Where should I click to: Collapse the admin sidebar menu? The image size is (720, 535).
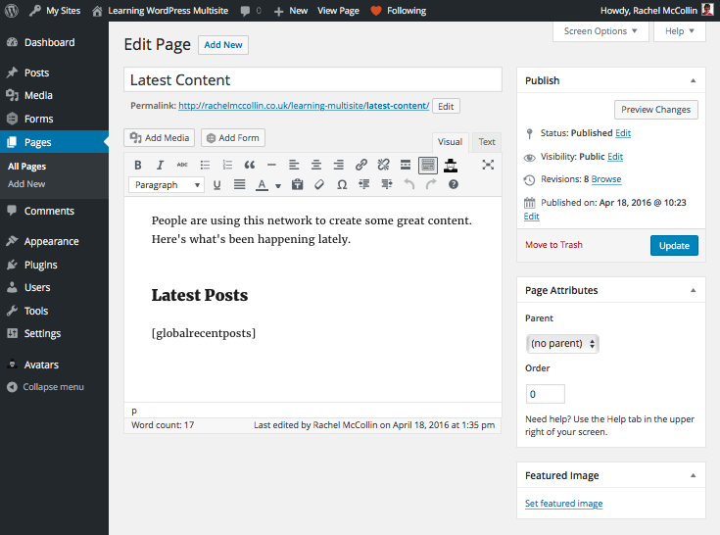pyautogui.click(x=46, y=387)
